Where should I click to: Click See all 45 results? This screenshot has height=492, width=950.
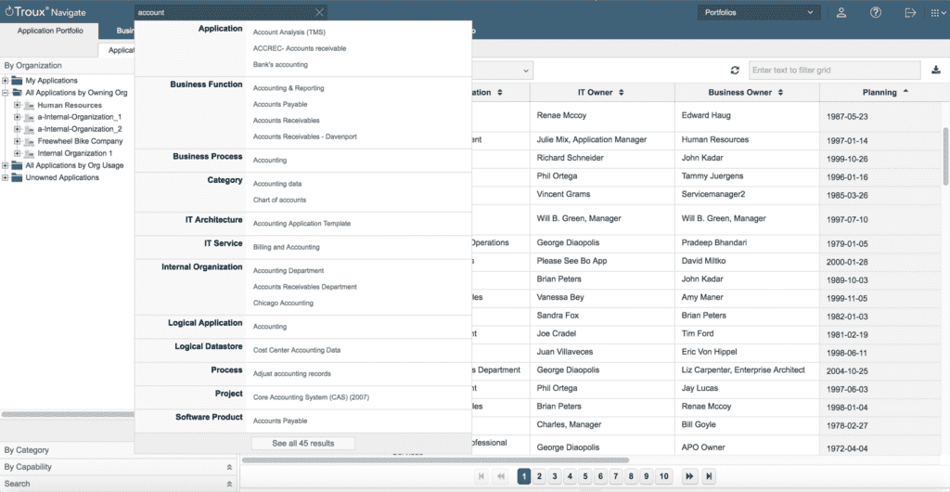click(303, 444)
